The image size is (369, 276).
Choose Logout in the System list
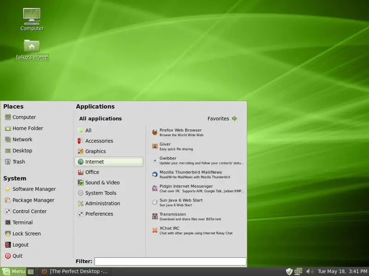click(x=17, y=245)
